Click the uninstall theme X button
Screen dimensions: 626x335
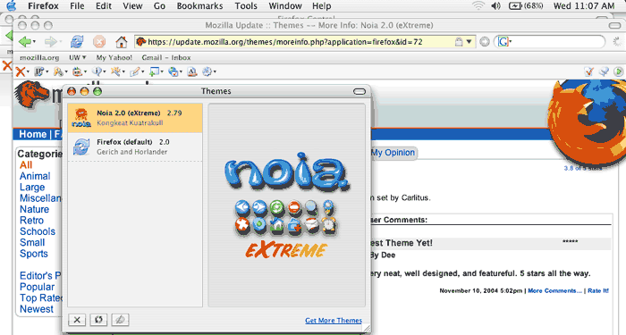(77, 320)
